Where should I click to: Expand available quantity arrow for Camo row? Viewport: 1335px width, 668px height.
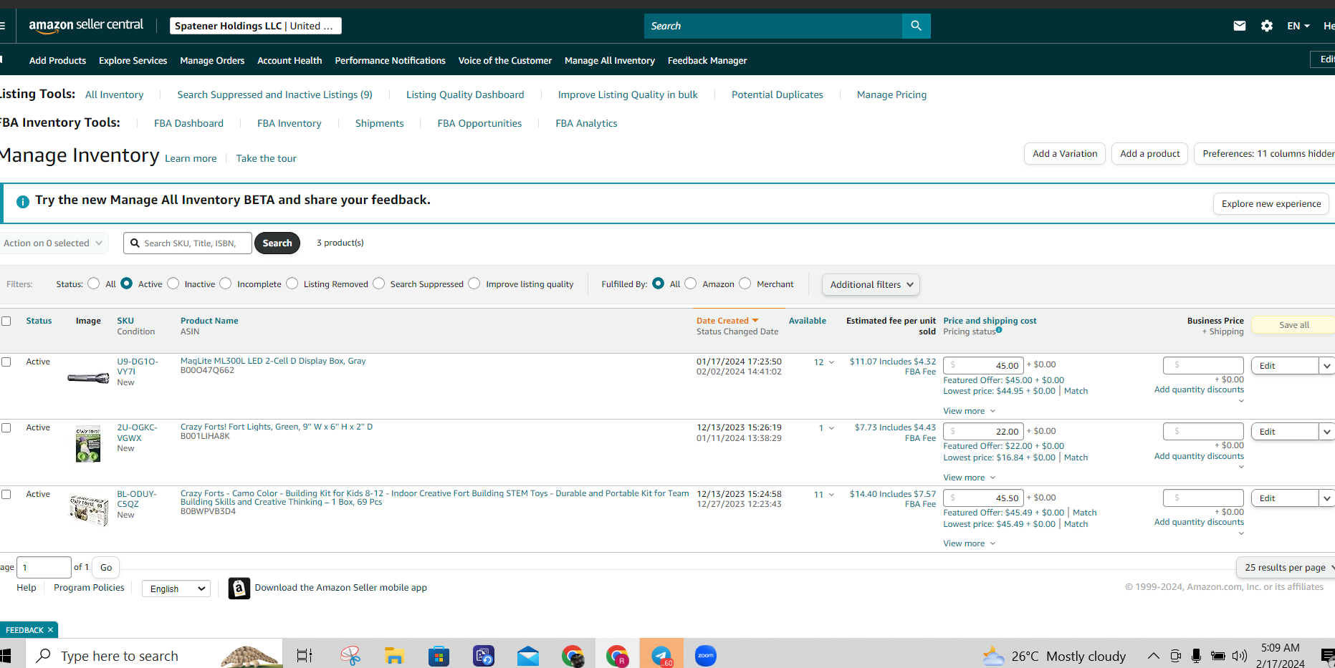pos(831,495)
